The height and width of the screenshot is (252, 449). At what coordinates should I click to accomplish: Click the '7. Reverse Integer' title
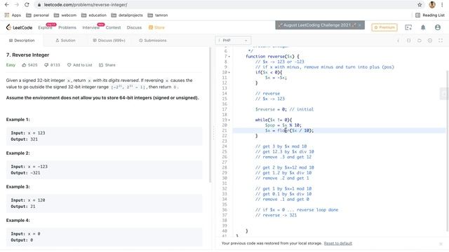[27, 55]
